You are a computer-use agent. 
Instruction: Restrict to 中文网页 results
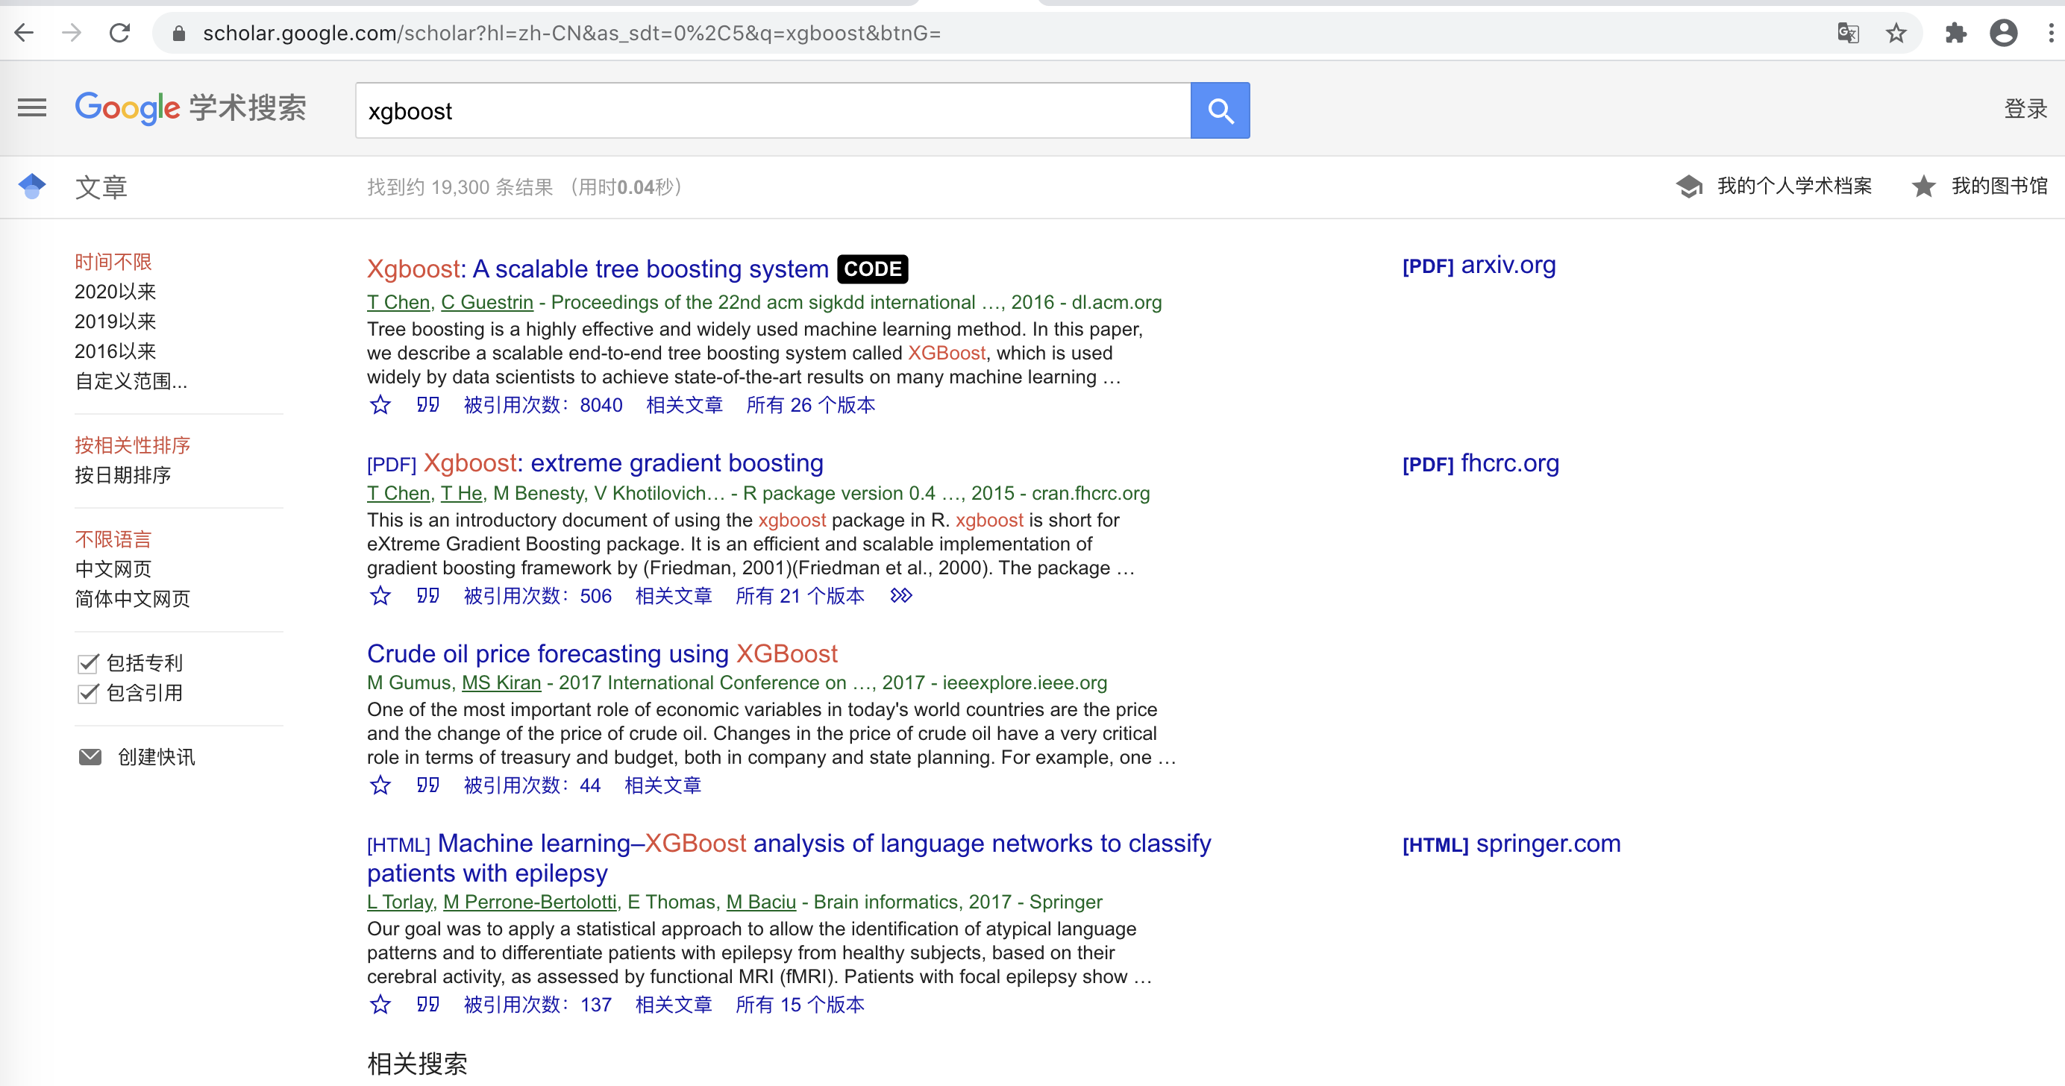click(113, 569)
